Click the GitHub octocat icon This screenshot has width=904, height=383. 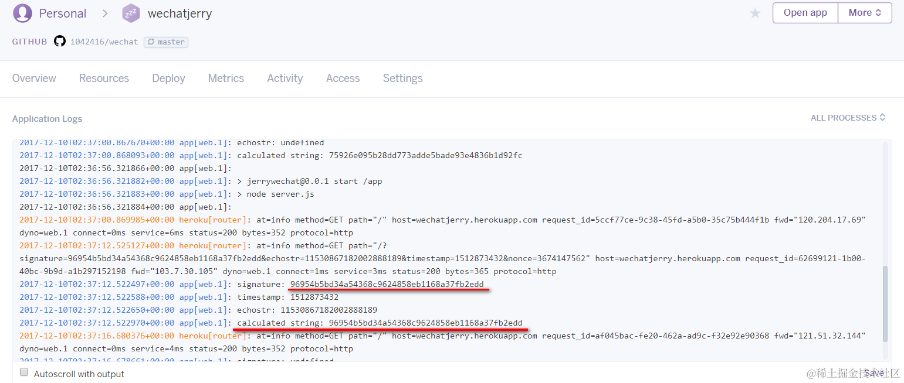coord(59,42)
